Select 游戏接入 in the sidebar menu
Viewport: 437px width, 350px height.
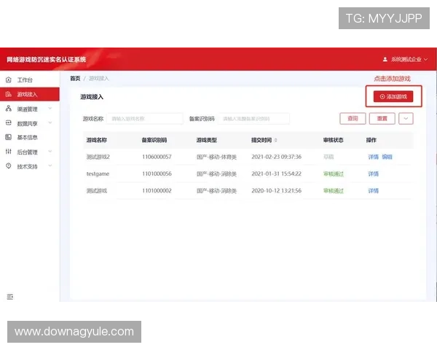click(x=27, y=94)
